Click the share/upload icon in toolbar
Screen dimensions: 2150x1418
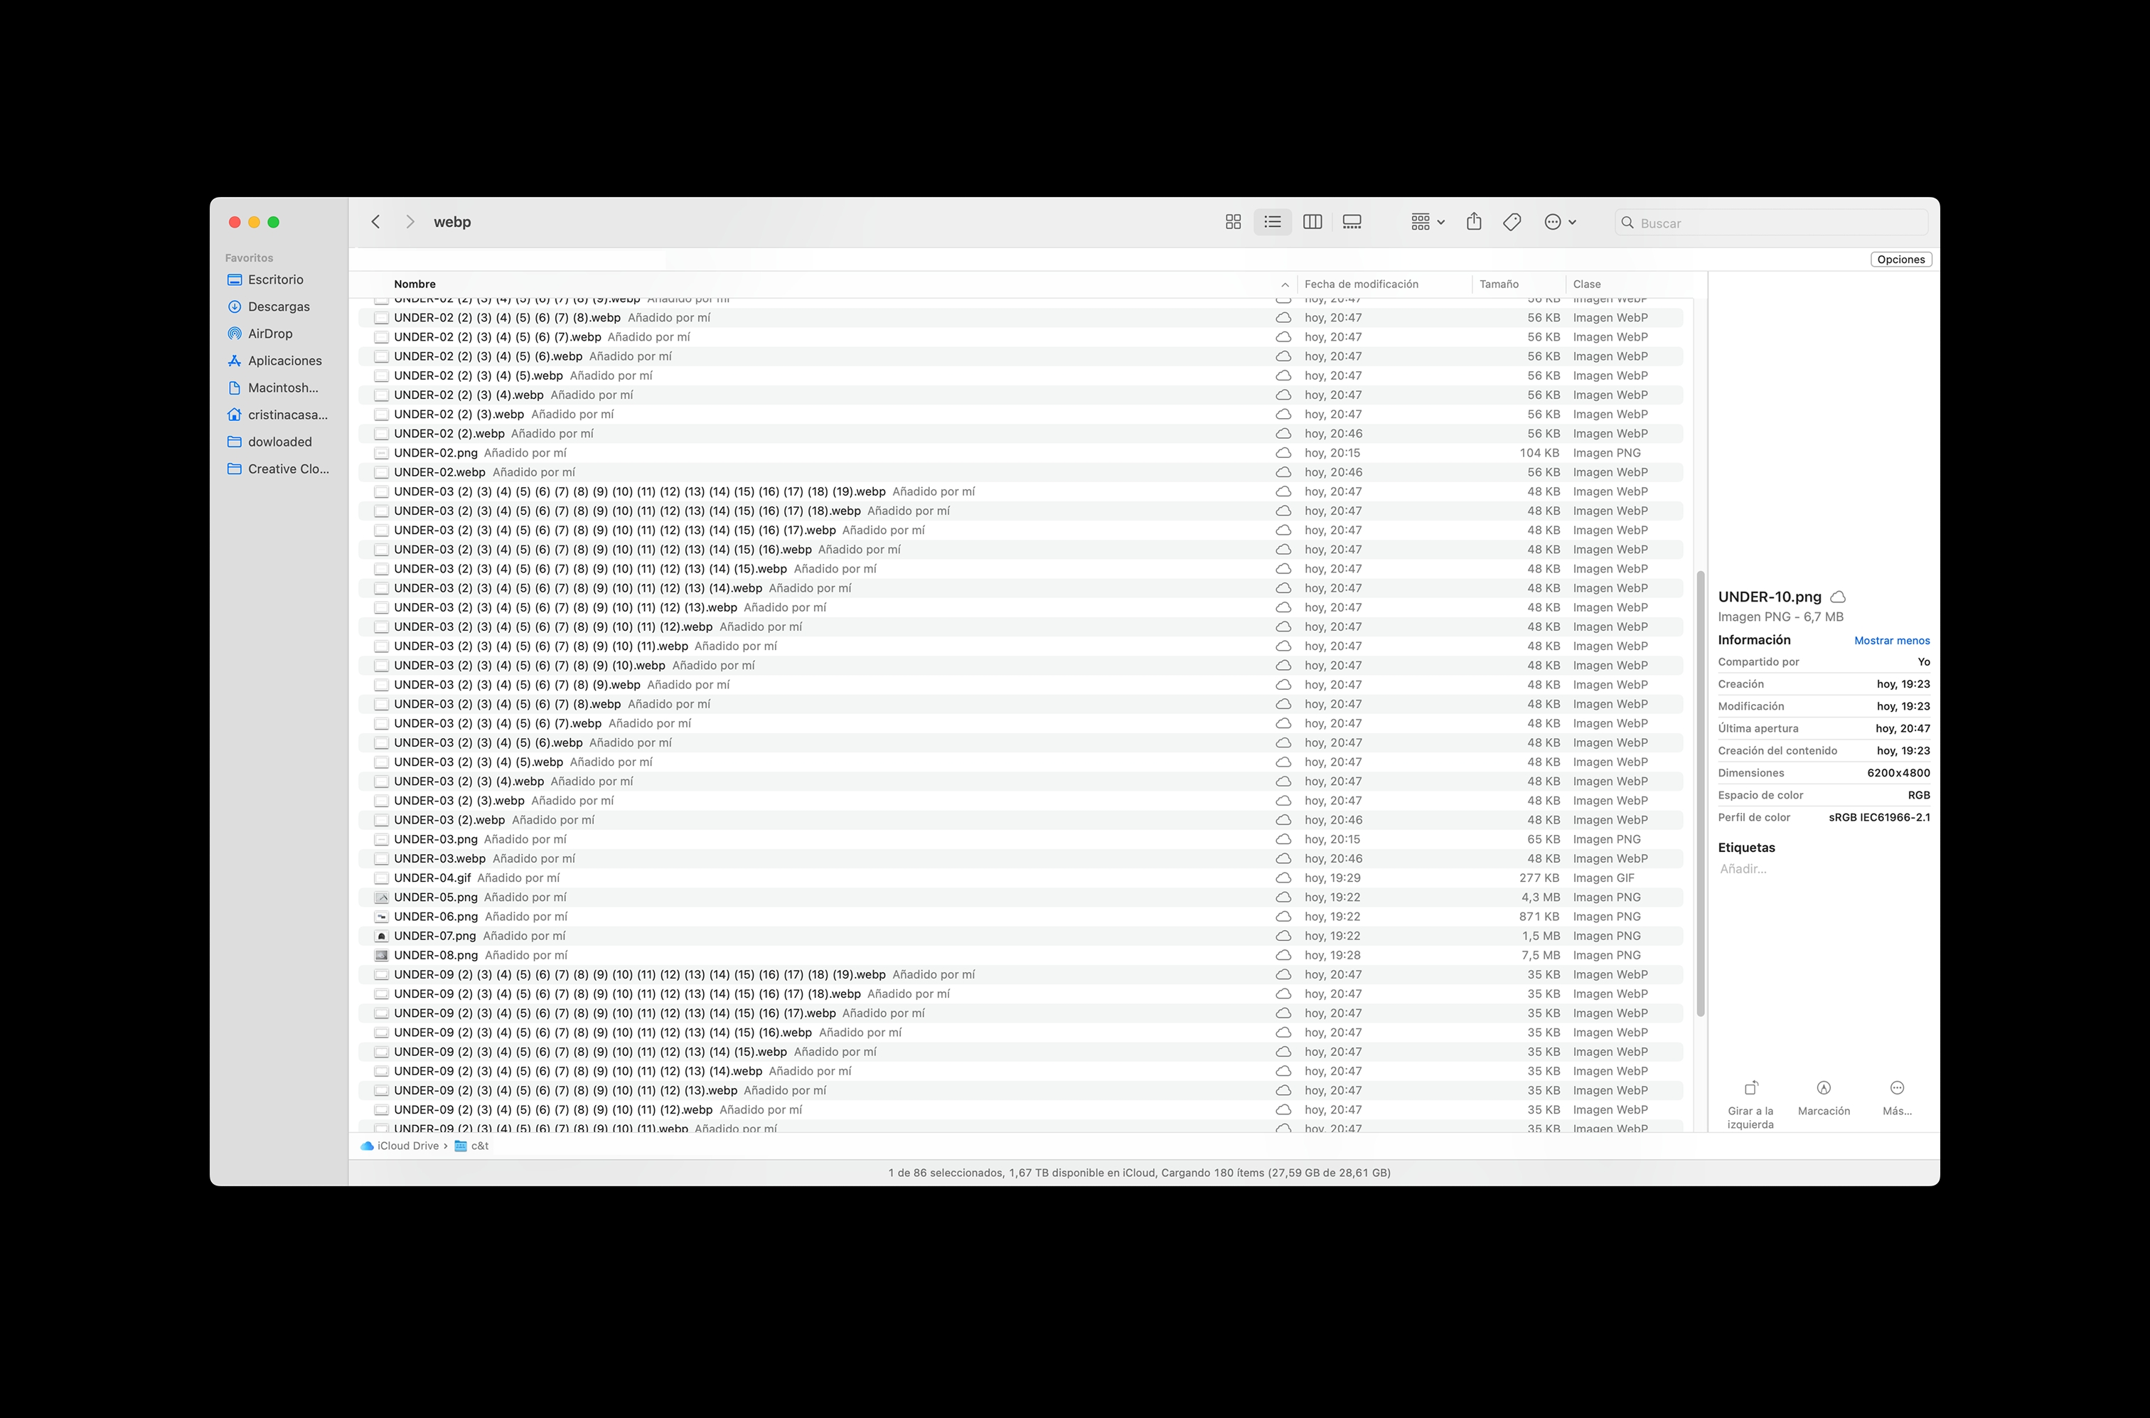[x=1473, y=222]
